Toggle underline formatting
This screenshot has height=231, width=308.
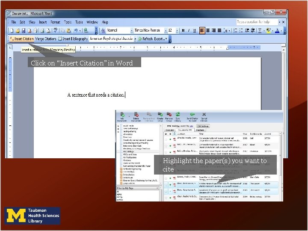(195, 30)
